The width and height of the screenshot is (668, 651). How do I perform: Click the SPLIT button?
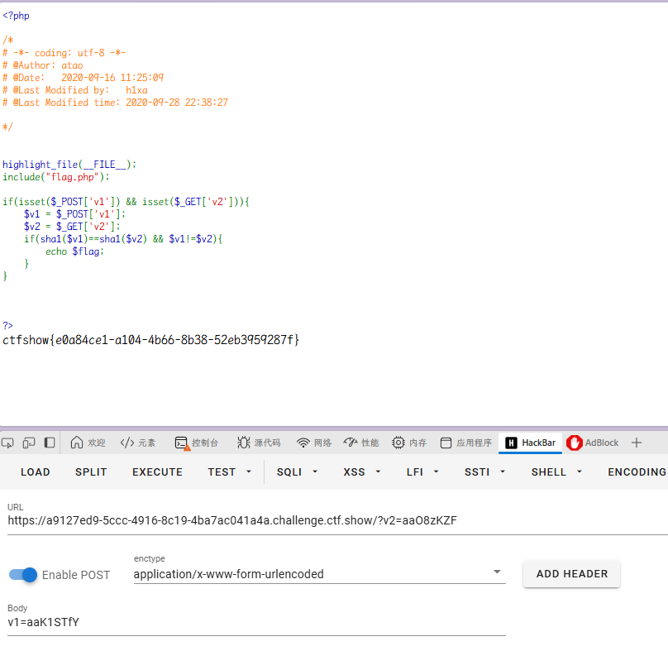[x=91, y=472]
